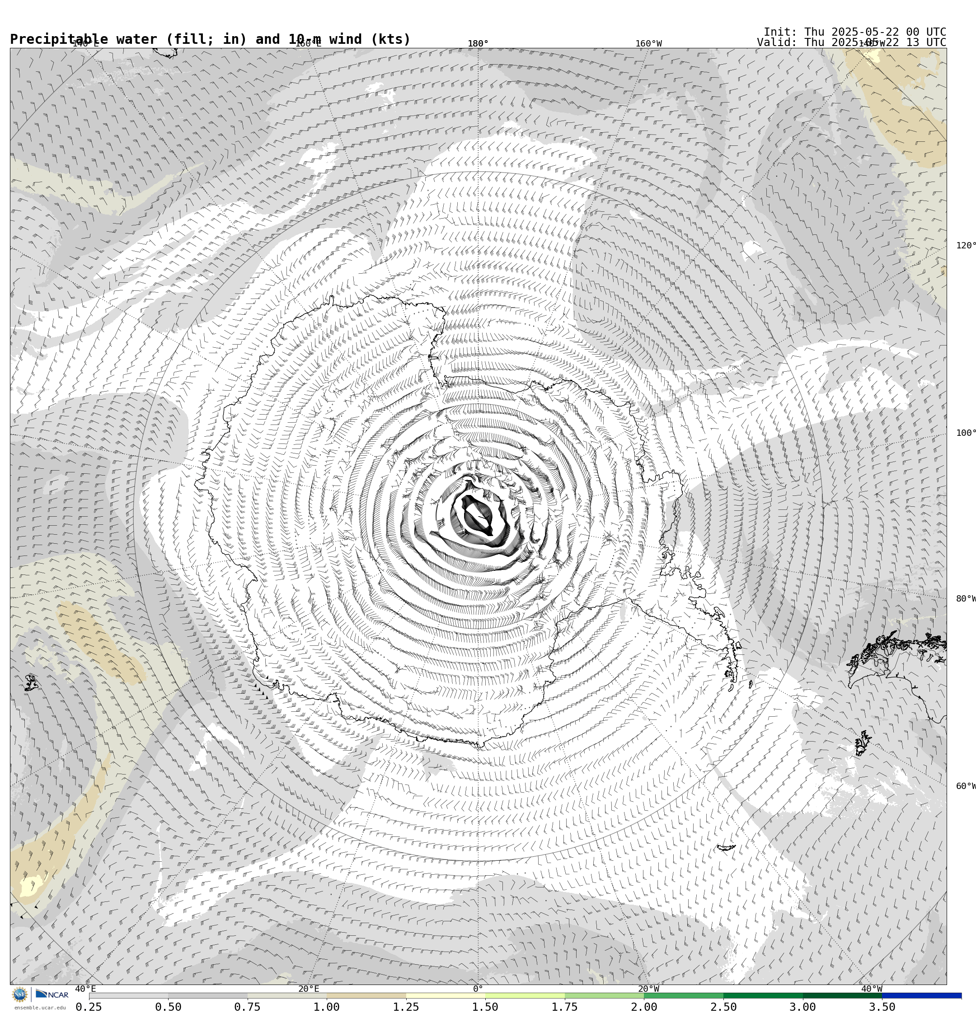Pick the light green 1.75–2.00 colorbar segment
Viewport: 976px width, 1013px height.
coord(604,995)
